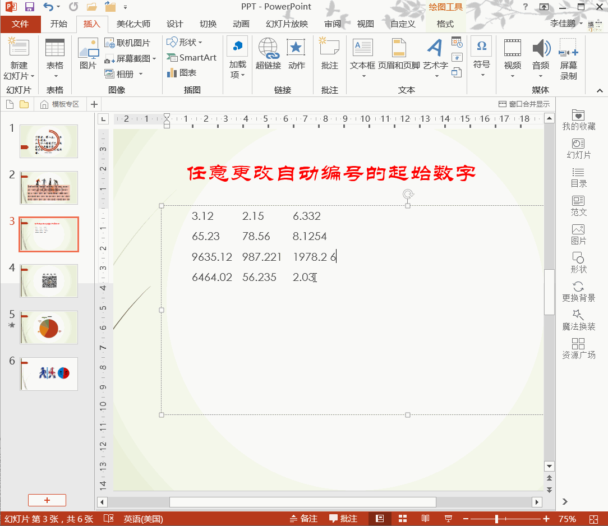Click the Redo/Repeat arrow icon
This screenshot has width=608, height=526.
(73, 7)
